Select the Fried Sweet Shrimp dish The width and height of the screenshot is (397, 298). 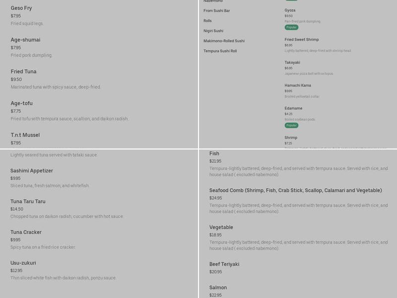pyautogui.click(x=301, y=39)
